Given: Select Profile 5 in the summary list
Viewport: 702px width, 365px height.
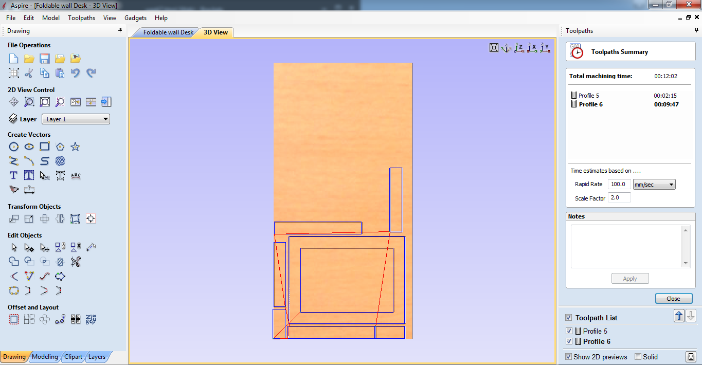Looking at the screenshot, I should 588,96.
